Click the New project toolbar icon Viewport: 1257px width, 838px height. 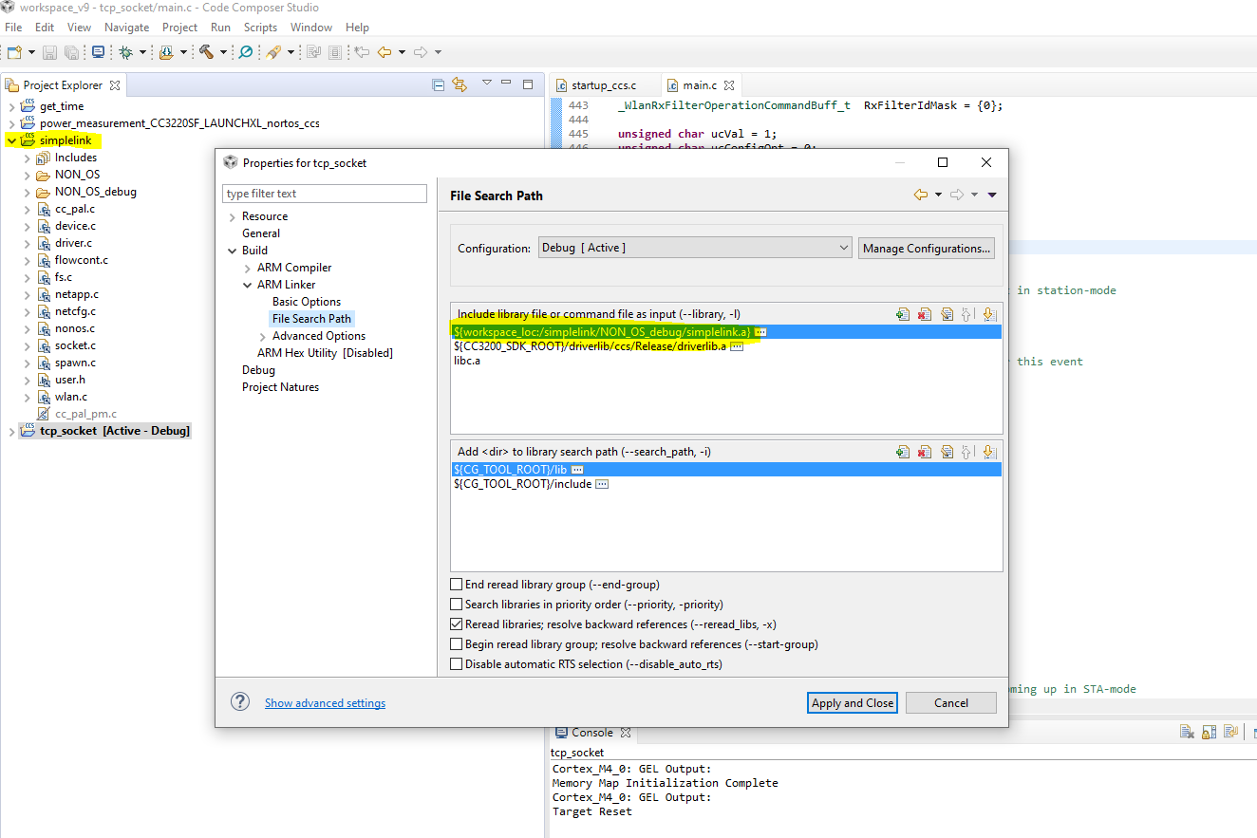pyautogui.click(x=13, y=52)
